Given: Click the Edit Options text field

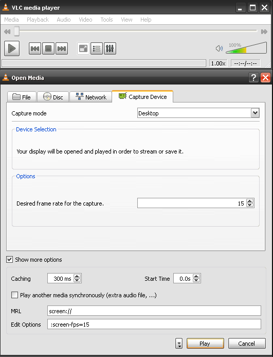Looking at the screenshot, I should click(x=154, y=324).
